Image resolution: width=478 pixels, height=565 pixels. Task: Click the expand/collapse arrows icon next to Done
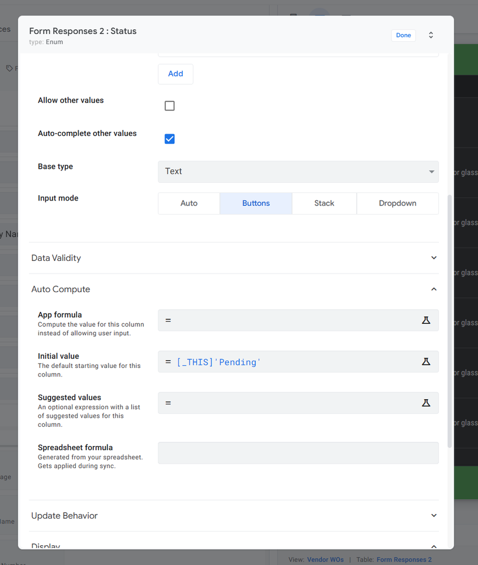[x=431, y=35]
